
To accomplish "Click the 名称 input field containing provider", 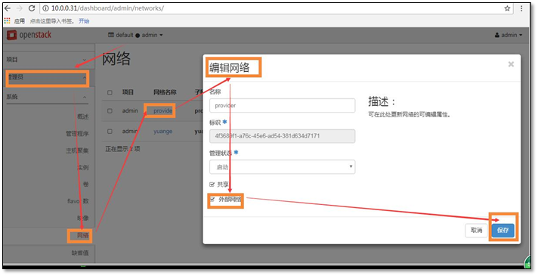I will click(x=282, y=105).
